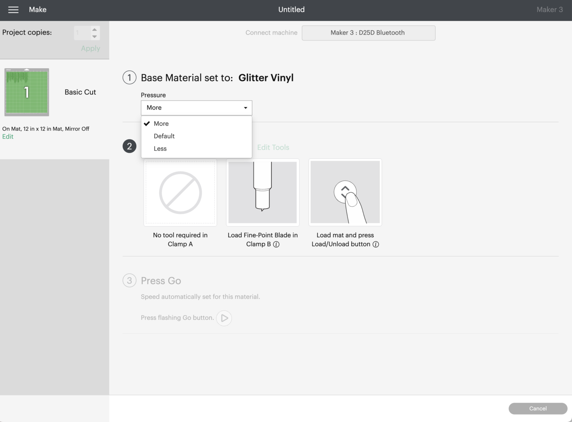The width and height of the screenshot is (572, 422).
Task: Collapse the Pressure dropdown box
Action: 196,108
